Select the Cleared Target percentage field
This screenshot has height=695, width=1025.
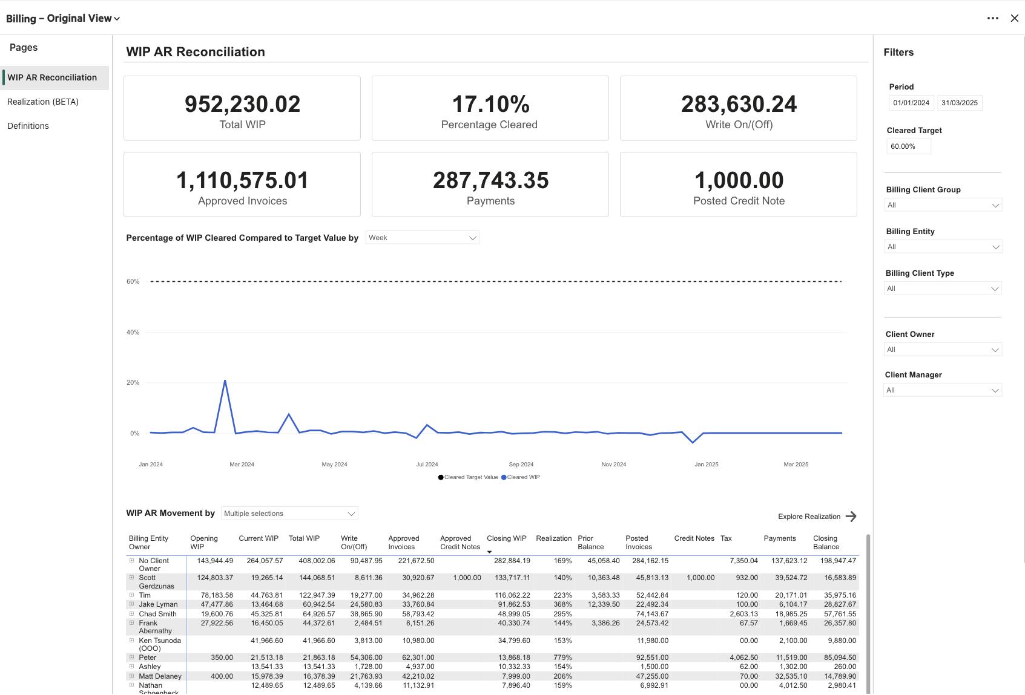[908, 146]
